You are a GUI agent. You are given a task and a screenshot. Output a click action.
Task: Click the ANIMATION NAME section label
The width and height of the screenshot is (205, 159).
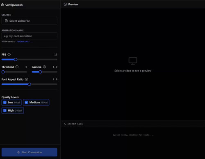(x=12, y=30)
